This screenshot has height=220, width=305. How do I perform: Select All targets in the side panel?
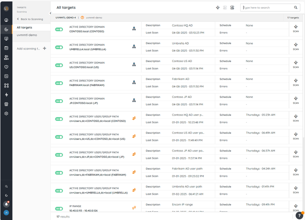click(x=24, y=27)
